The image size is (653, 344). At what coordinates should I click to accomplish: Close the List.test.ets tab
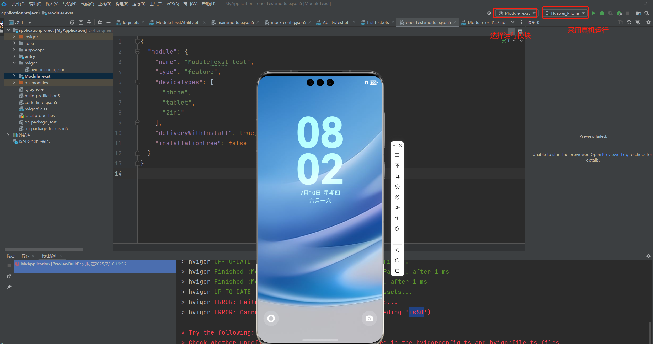(393, 22)
